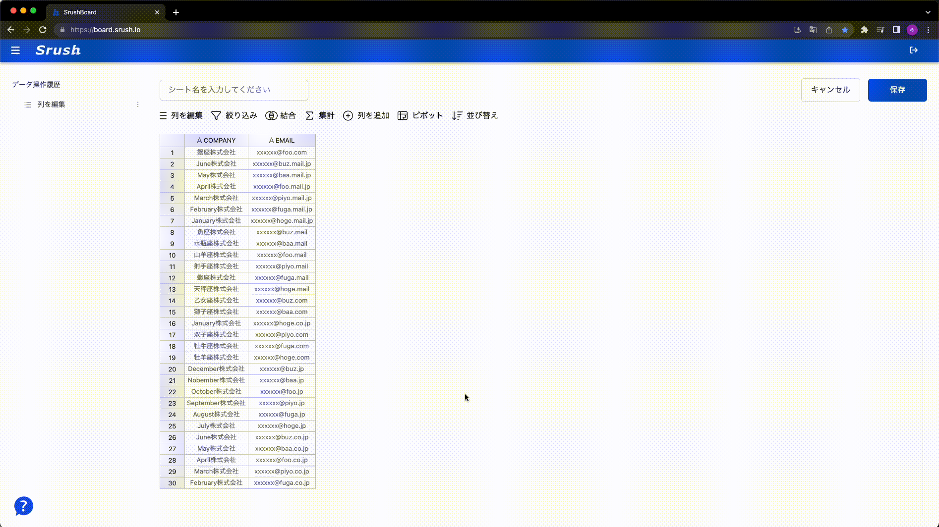Click the filter funnel icon (絞り込み)
Screen dimensions: 939x527
pos(216,115)
